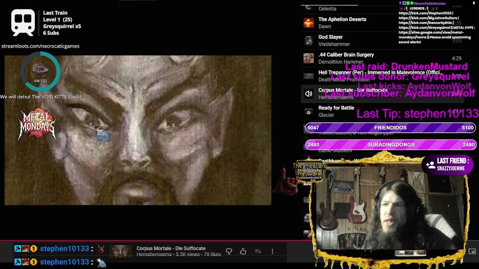Select the God Slayer track title
479x269 pixels.
(x=330, y=37)
